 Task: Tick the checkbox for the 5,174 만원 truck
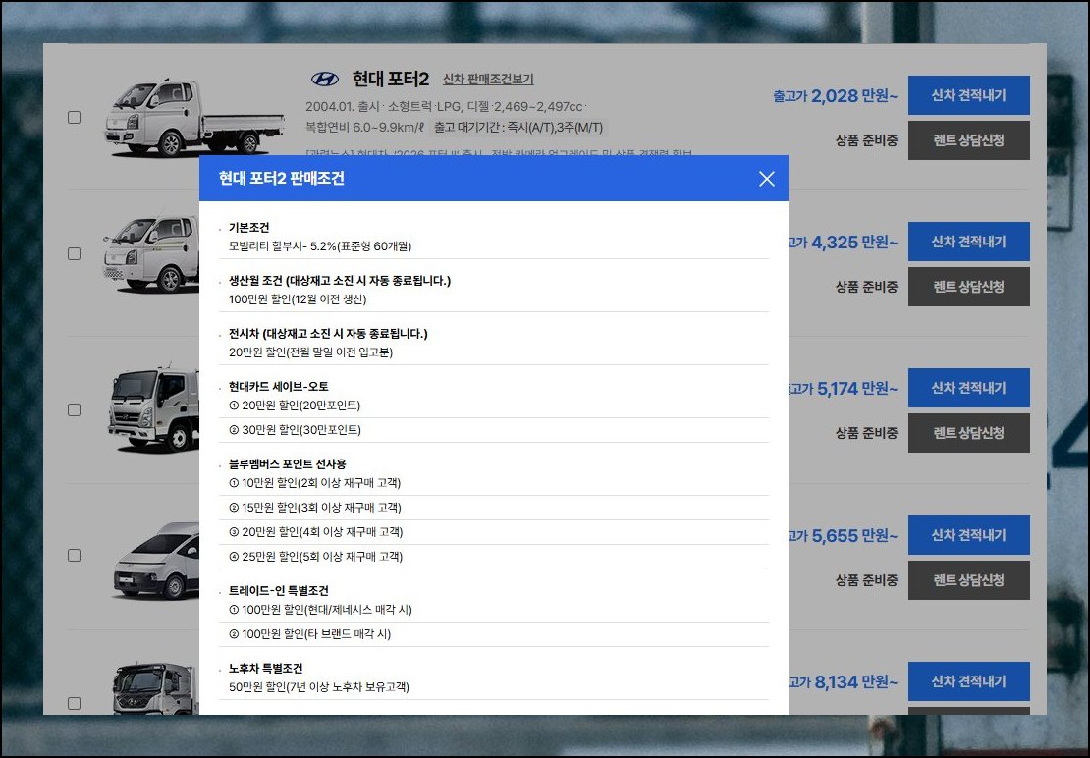click(74, 409)
